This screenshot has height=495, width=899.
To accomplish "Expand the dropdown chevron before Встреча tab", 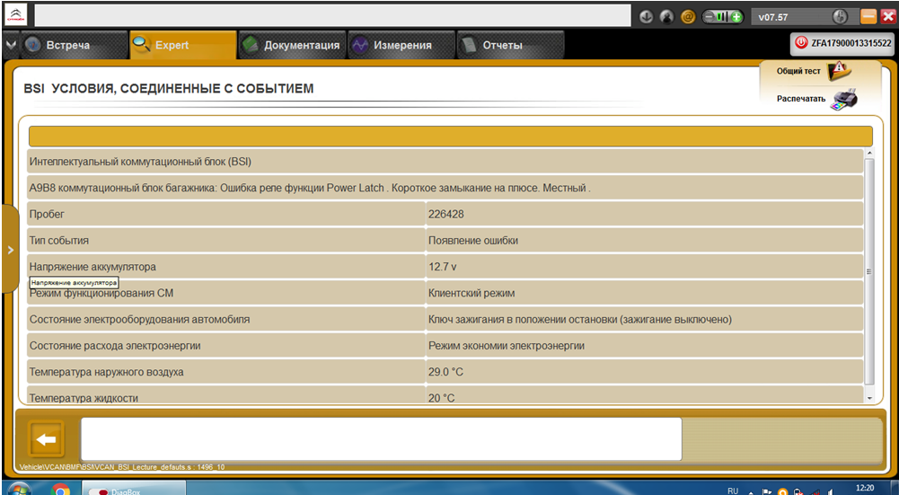I will pyautogui.click(x=10, y=45).
